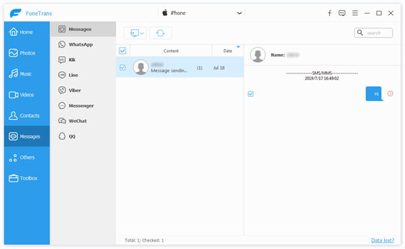Click the Total 1; Checked 1 status
Image resolution: width=405 pixels, height=249 pixels.
pos(144,240)
